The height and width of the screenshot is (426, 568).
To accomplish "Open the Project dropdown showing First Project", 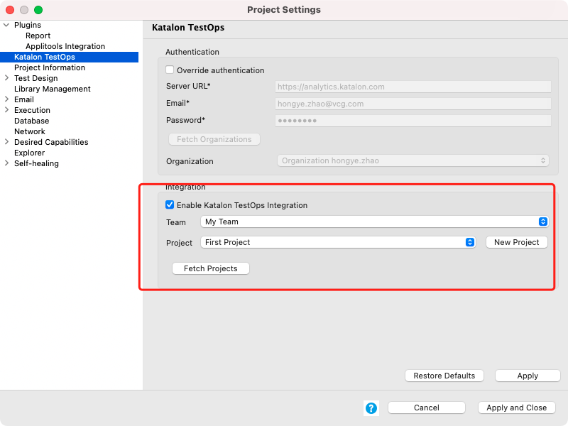I will pos(338,242).
